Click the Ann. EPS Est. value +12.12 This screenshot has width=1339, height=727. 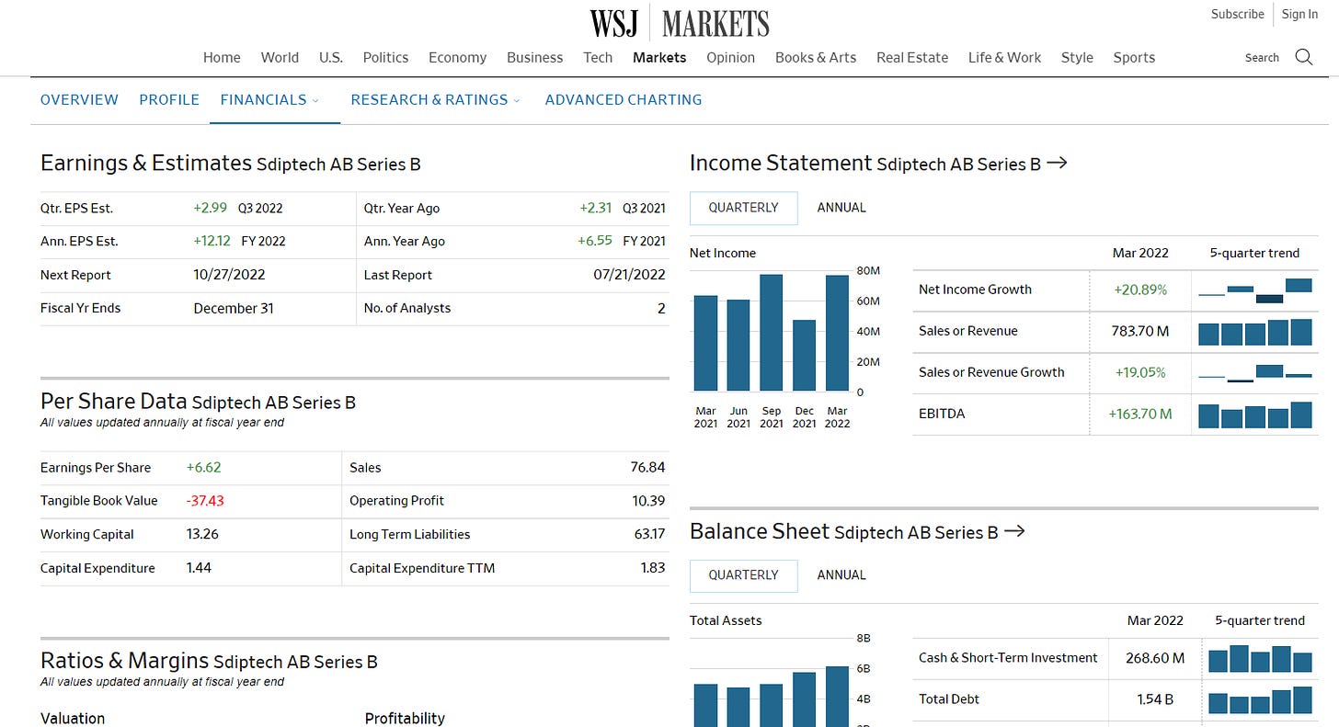pos(212,241)
